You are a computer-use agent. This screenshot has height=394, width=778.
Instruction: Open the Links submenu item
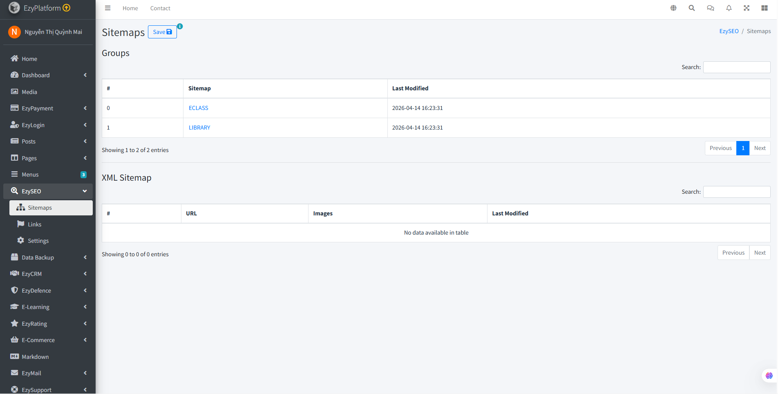click(x=35, y=224)
